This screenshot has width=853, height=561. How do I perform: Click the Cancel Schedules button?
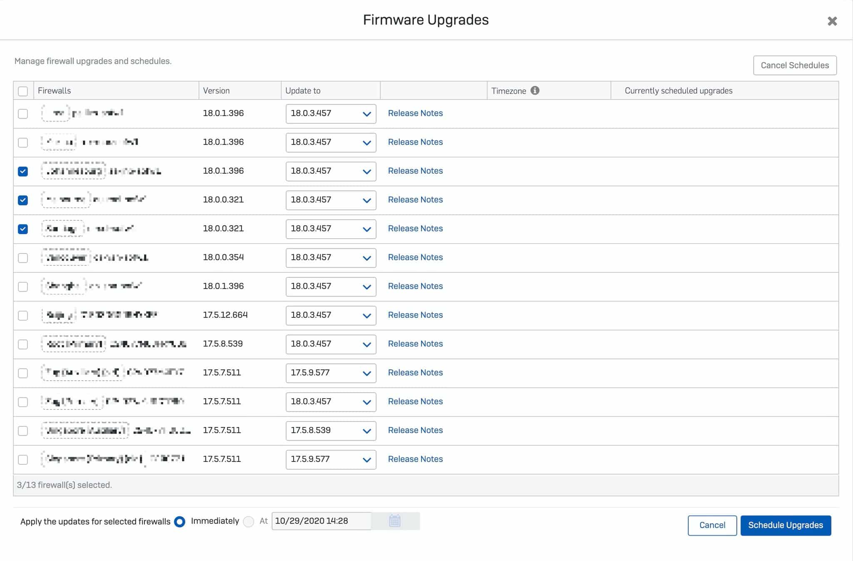pos(794,65)
